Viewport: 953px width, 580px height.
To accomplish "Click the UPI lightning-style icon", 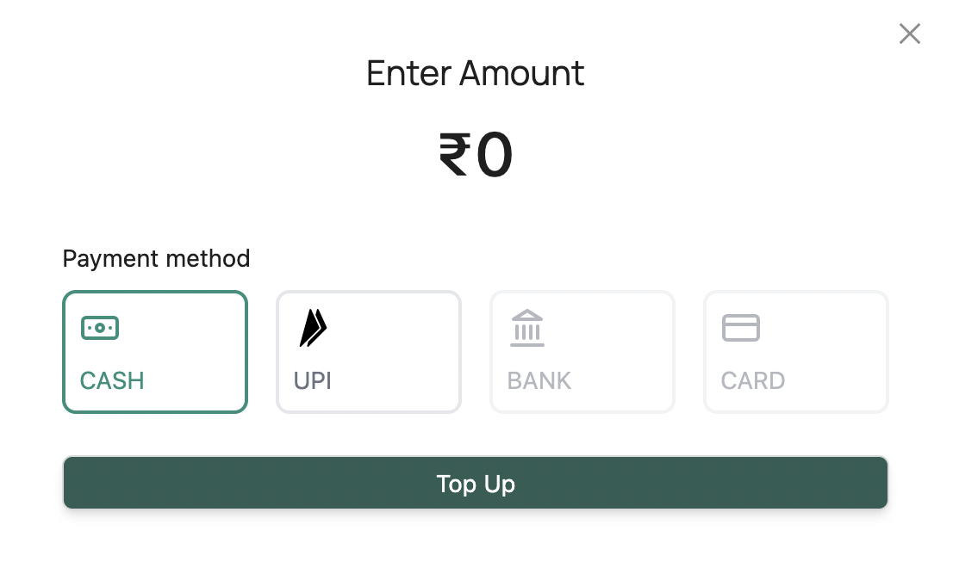I will pyautogui.click(x=312, y=327).
